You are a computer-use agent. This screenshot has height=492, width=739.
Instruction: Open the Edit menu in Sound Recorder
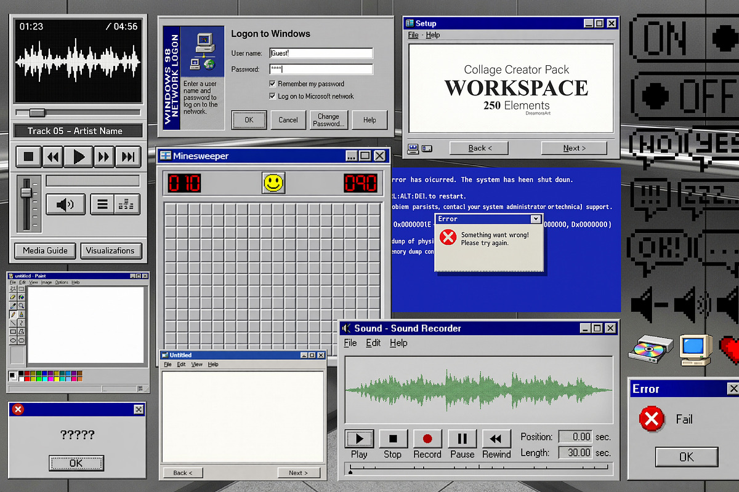(373, 343)
